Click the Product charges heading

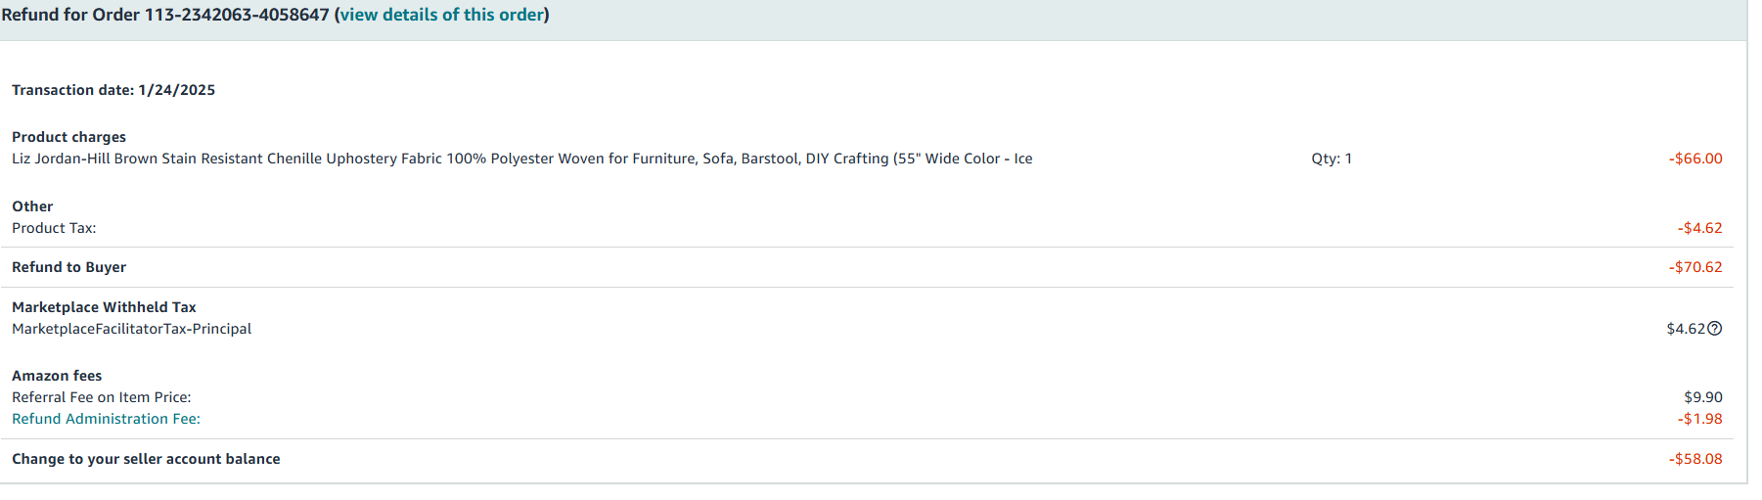tap(68, 137)
